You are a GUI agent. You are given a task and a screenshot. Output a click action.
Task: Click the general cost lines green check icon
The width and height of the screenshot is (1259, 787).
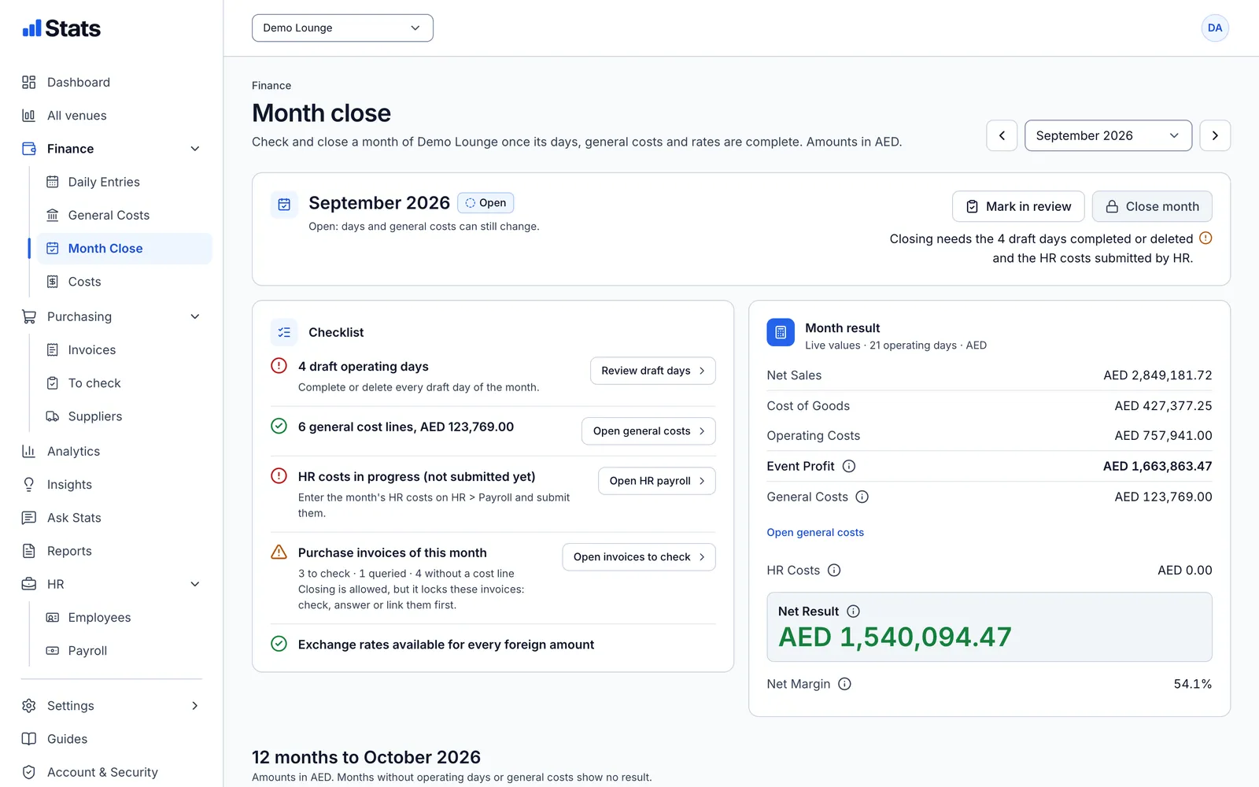(279, 426)
